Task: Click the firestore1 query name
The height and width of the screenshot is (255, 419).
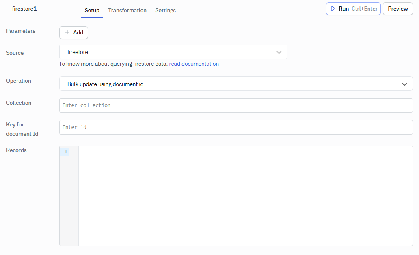Action: click(24, 9)
